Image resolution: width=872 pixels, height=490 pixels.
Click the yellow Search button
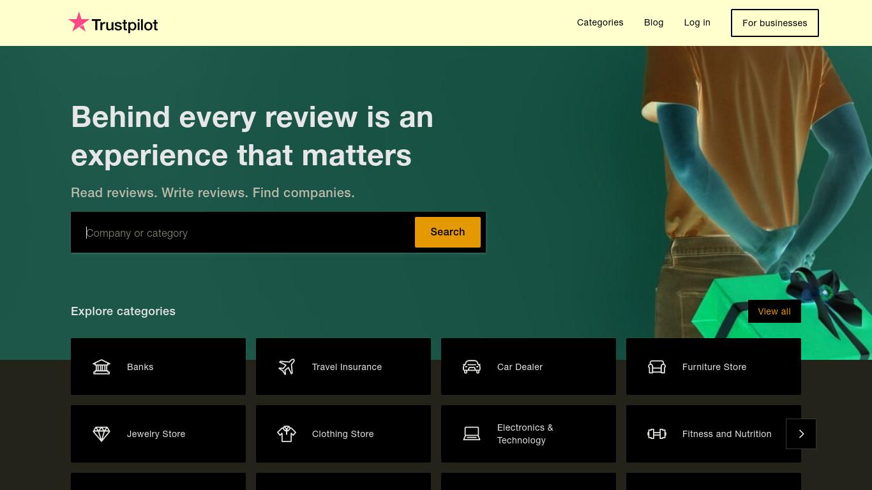(447, 232)
